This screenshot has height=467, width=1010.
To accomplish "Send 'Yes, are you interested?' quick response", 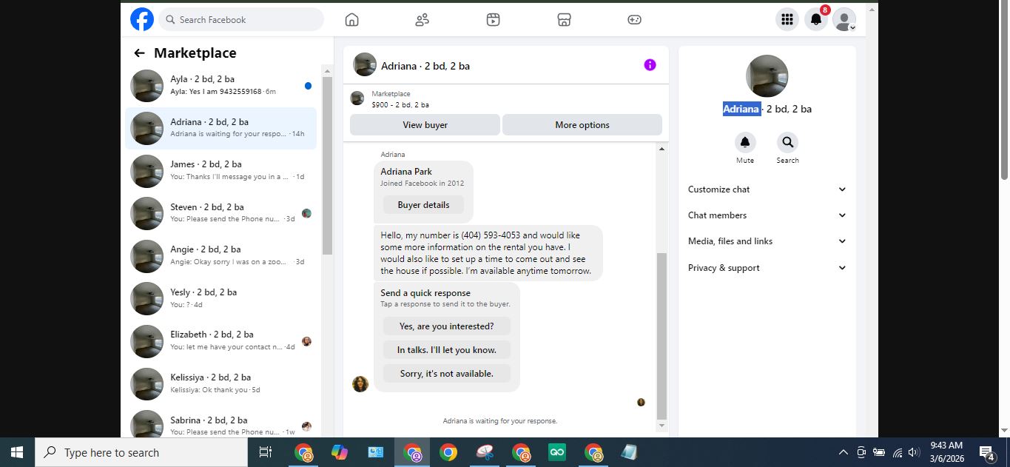I will (447, 326).
